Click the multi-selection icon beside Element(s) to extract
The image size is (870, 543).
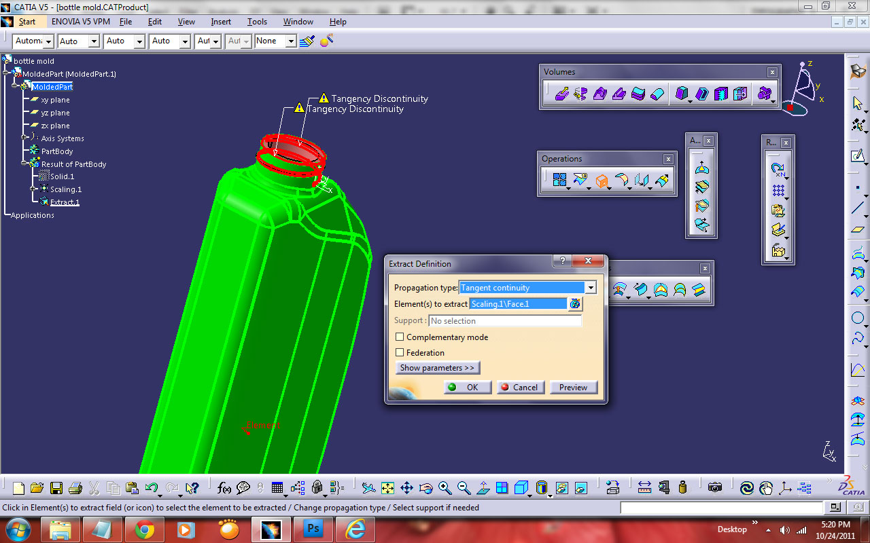[576, 303]
